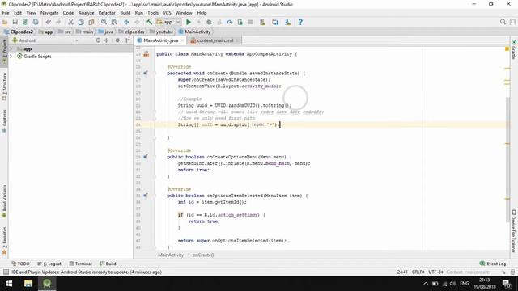Toggle the Favorites side button
Viewport: 518px width, 291px height.
tap(4, 241)
